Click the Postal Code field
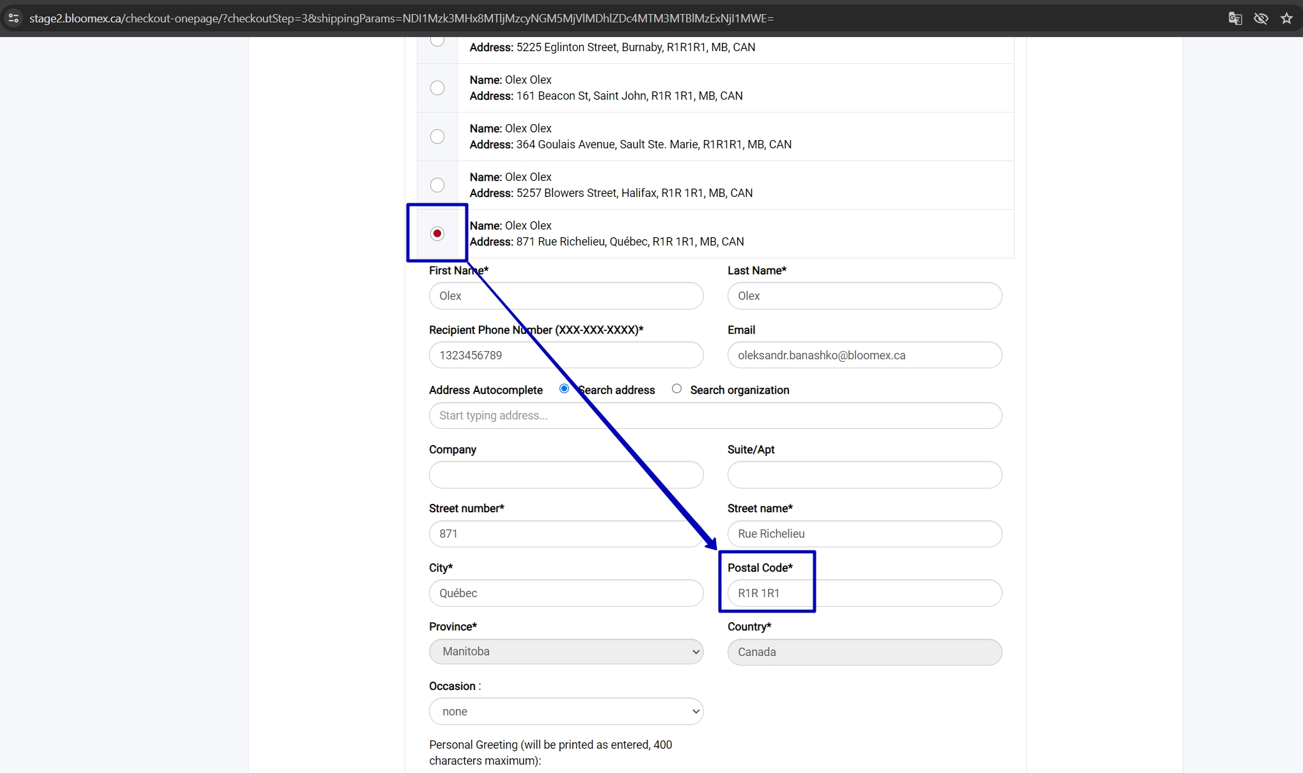1303x773 pixels. click(x=864, y=593)
